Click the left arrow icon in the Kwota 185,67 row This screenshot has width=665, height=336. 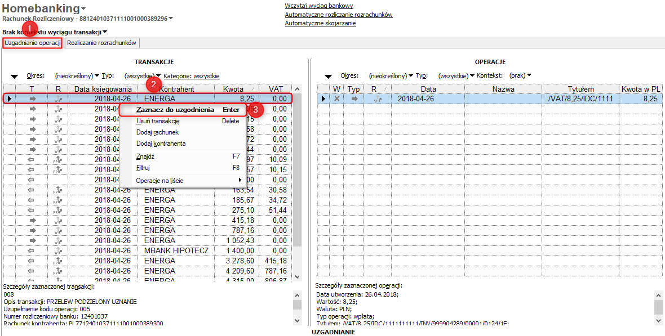[32, 200]
